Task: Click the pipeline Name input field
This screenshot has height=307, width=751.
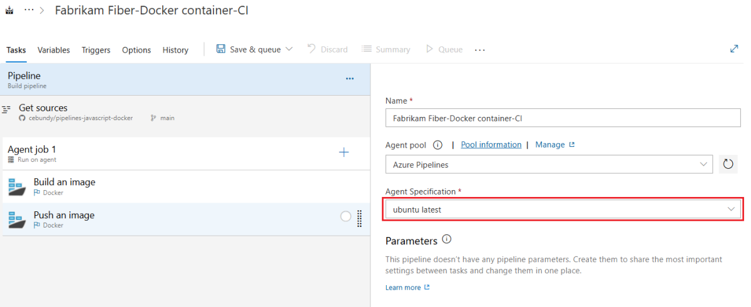Action: (x=563, y=118)
